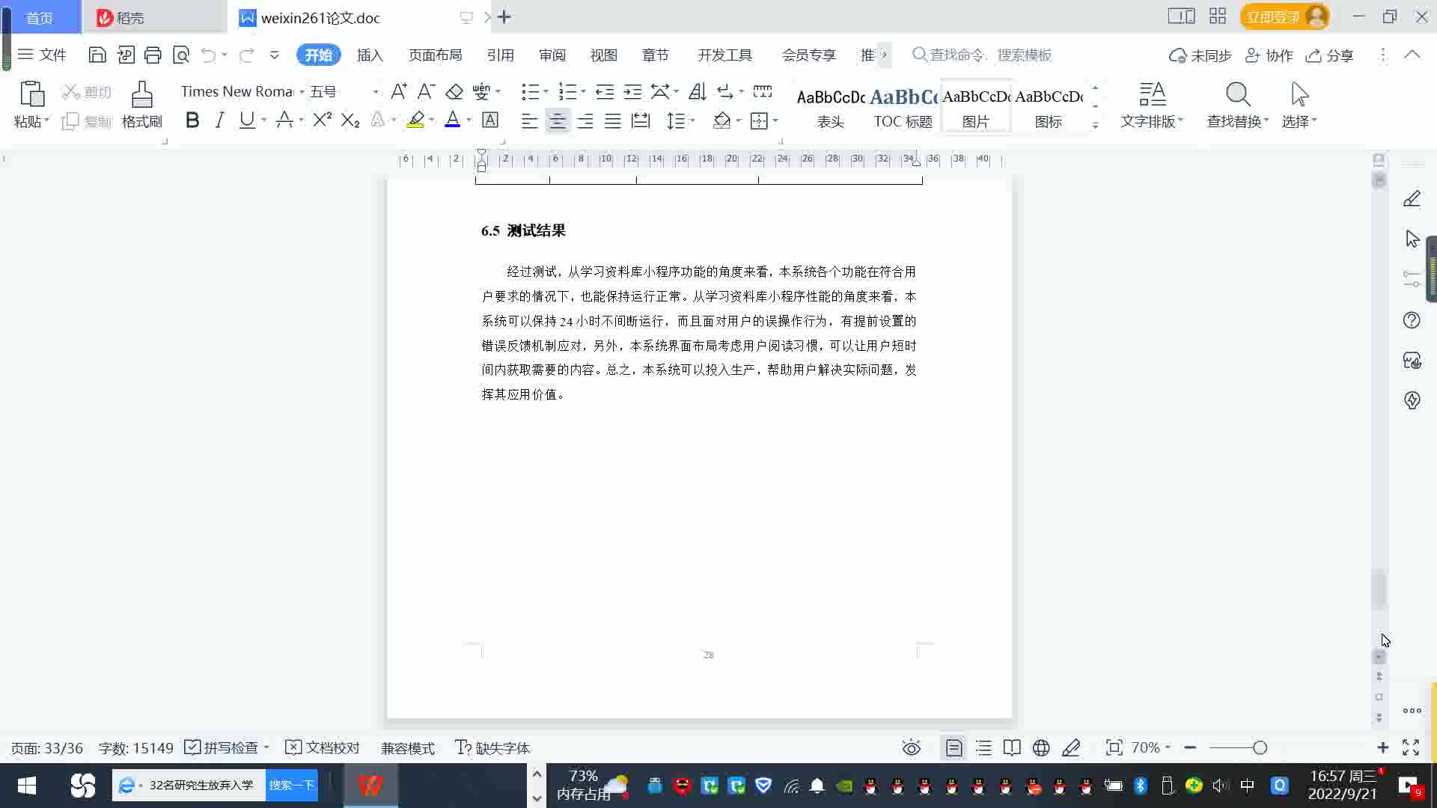
Task: Toggle Underline formatting
Action: [x=246, y=120]
